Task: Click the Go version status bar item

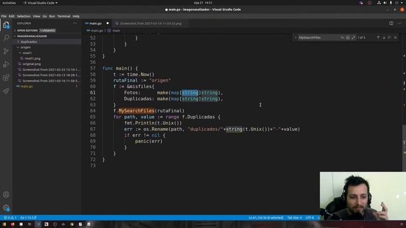Action: click(28, 218)
